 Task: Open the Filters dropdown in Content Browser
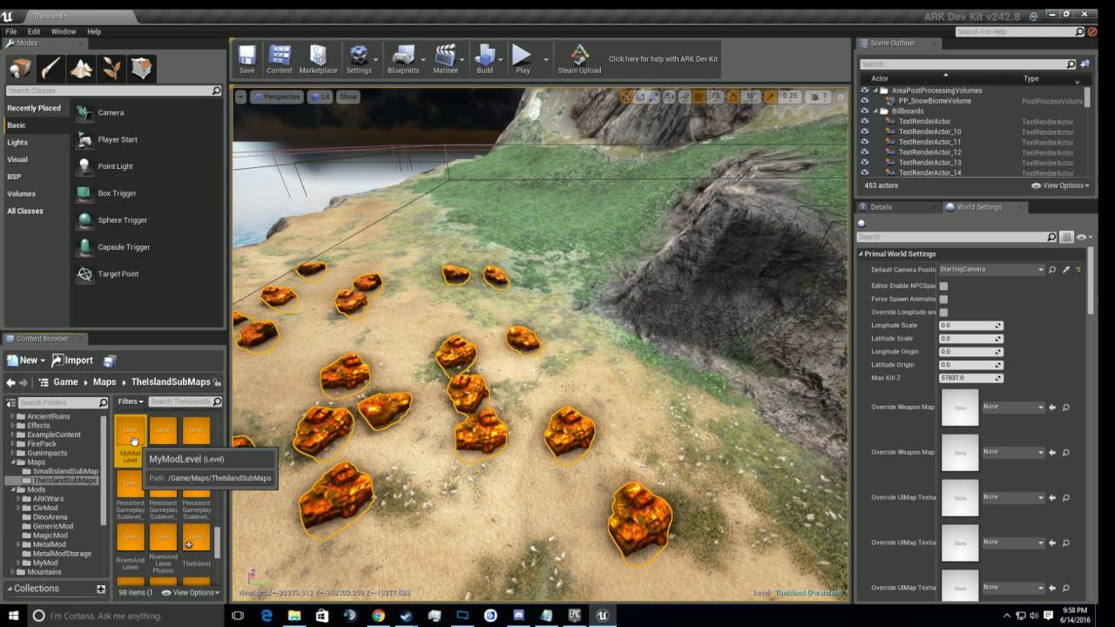click(131, 401)
